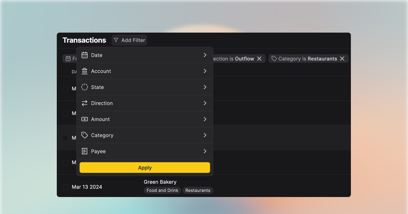Expand the Date filter submenu chevron
This screenshot has width=408, height=214.
[x=205, y=55]
